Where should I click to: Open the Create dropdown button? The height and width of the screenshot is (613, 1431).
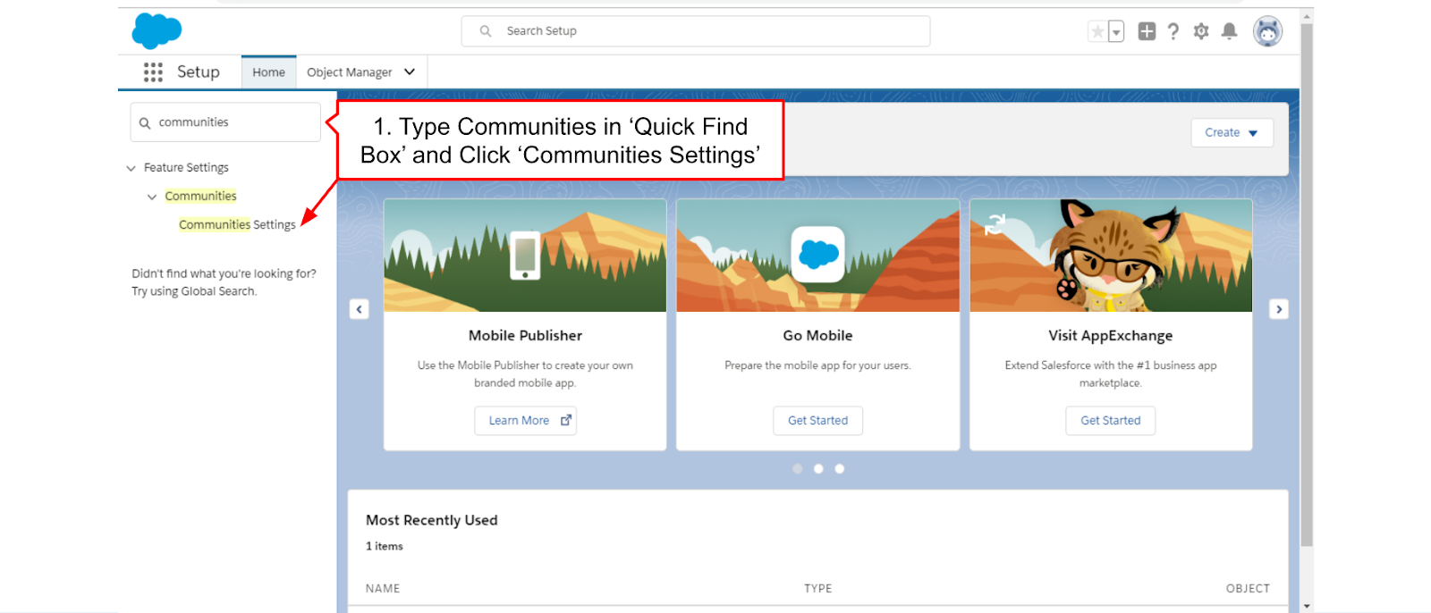click(x=1232, y=132)
